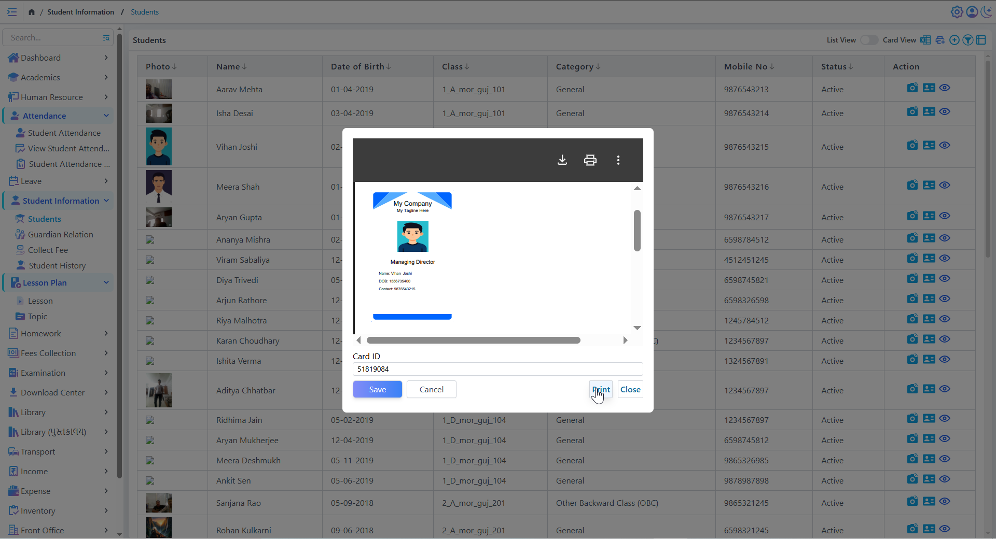
Task: Click the PDF preview horizontal scrollbar
Action: [x=473, y=341]
